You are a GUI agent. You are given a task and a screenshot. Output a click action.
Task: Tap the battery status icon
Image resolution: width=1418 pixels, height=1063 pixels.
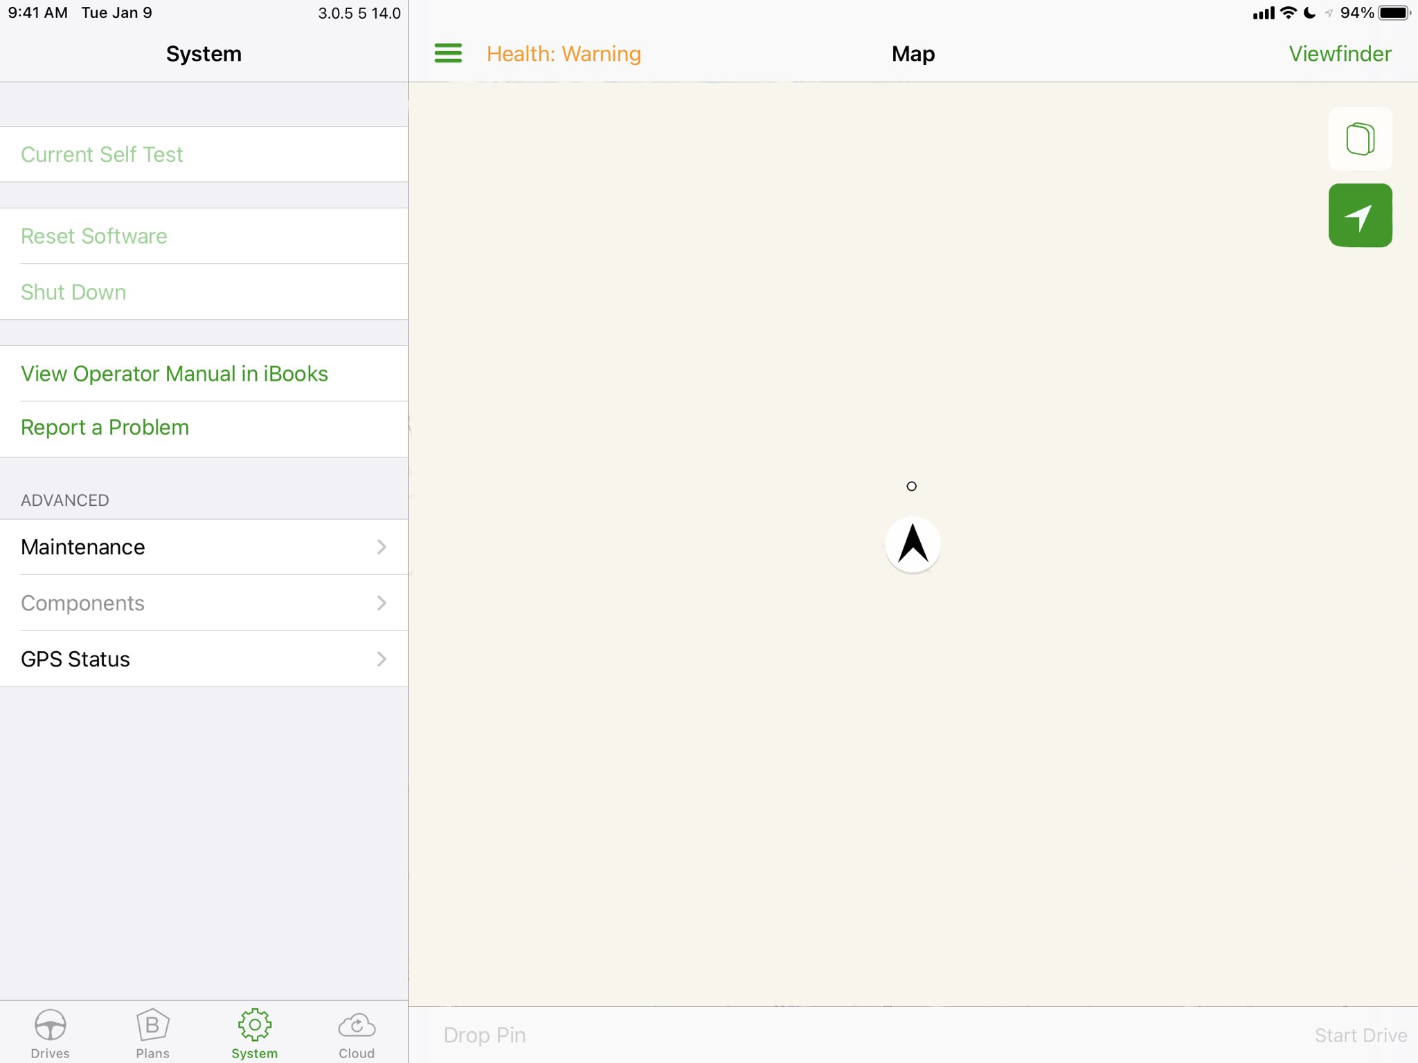coord(1394,13)
